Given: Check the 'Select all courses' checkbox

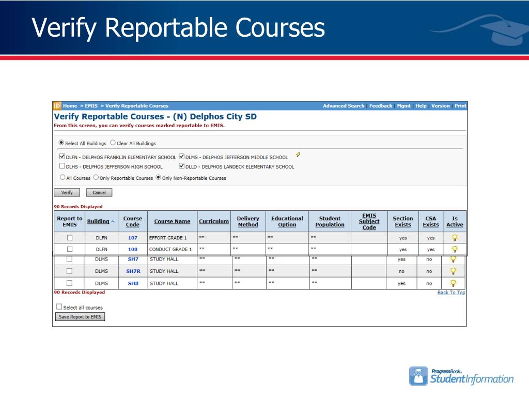Looking at the screenshot, I should (x=59, y=307).
